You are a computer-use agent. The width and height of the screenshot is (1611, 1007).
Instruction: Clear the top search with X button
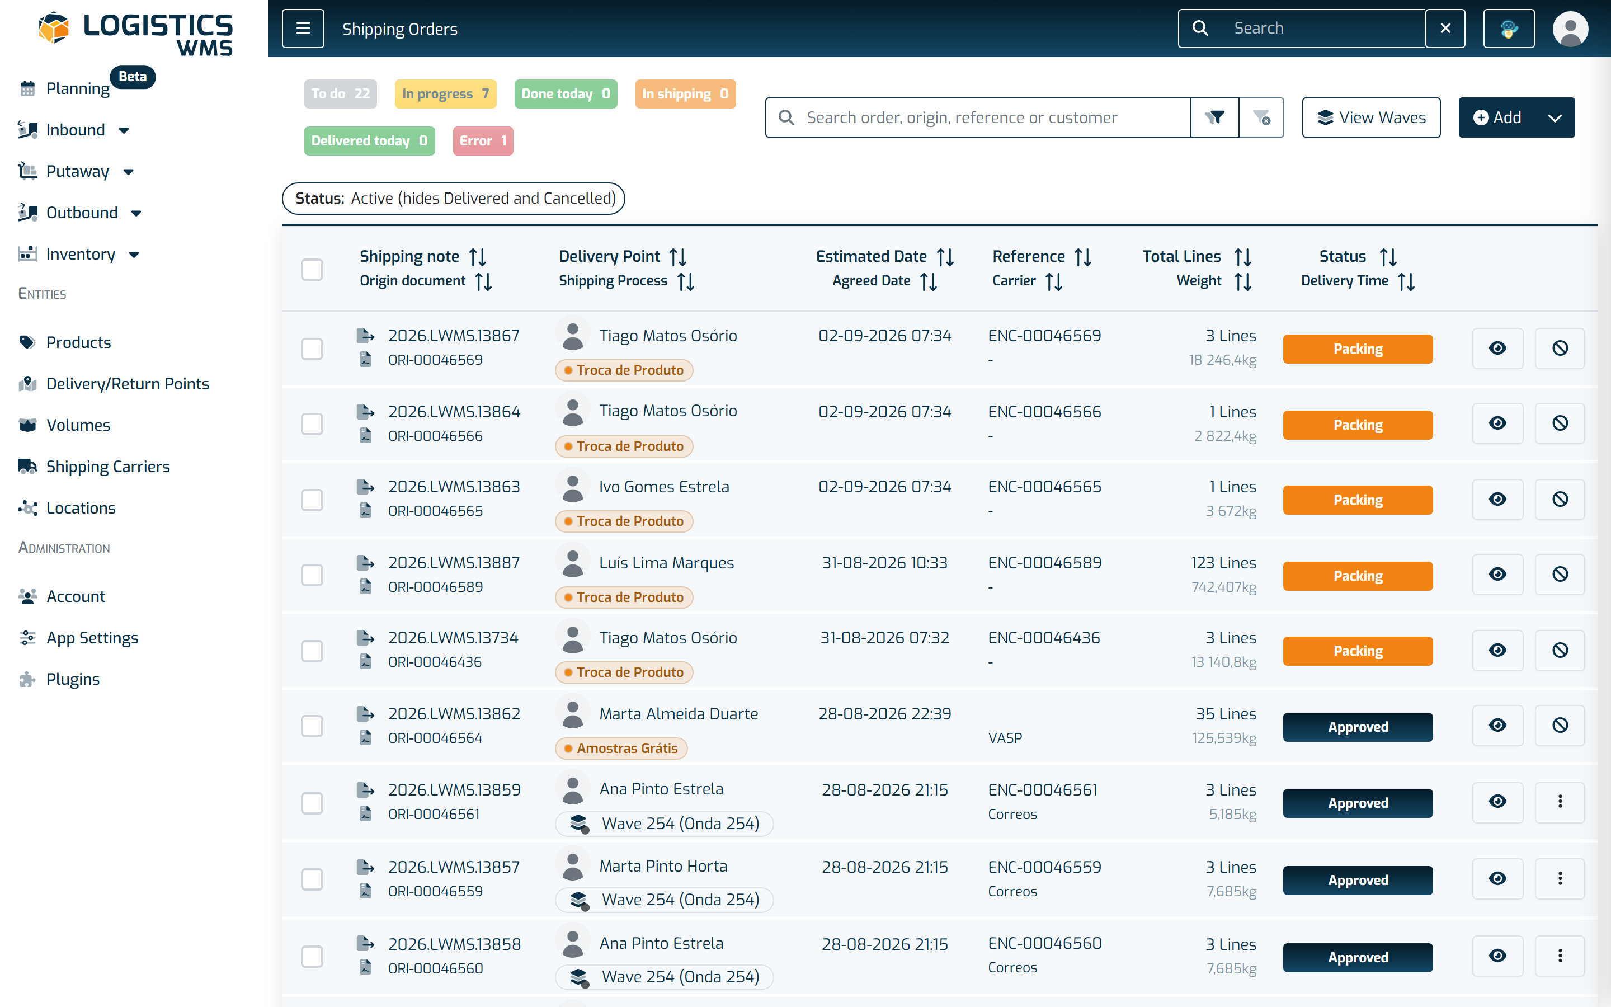coord(1445,28)
